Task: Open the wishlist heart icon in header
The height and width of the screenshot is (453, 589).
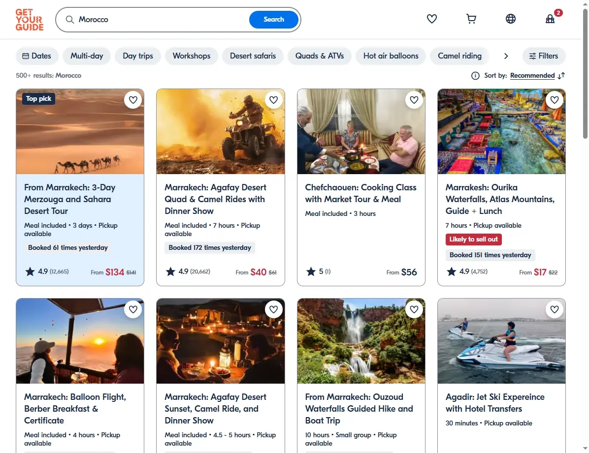Action: point(431,19)
